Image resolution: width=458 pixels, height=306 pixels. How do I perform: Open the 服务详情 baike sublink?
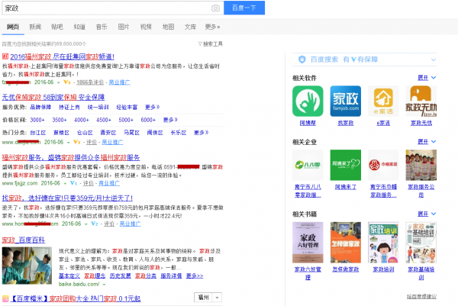pos(171,276)
